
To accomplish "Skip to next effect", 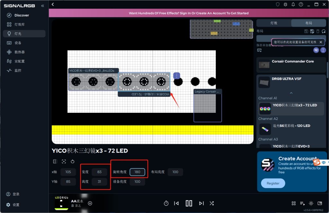I will tap(201, 203).
